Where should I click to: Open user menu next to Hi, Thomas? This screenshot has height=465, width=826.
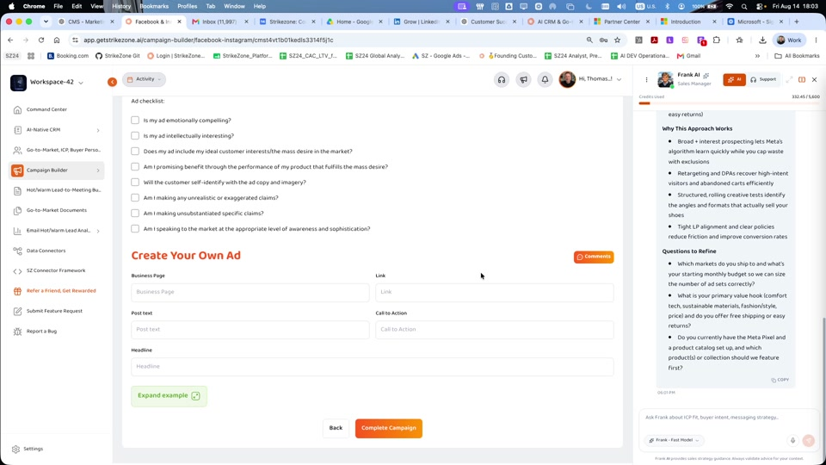(619, 79)
